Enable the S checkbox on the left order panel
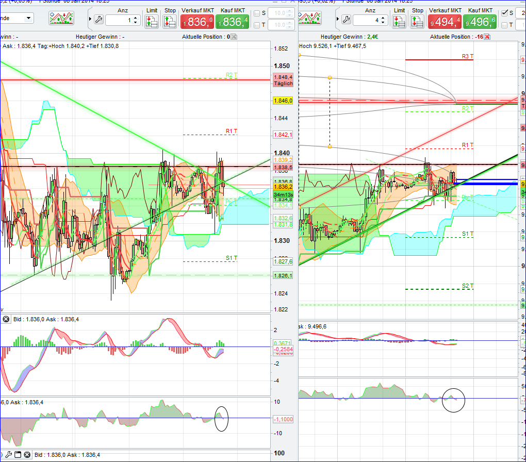Viewport: 526px width, 462px height. click(257, 13)
